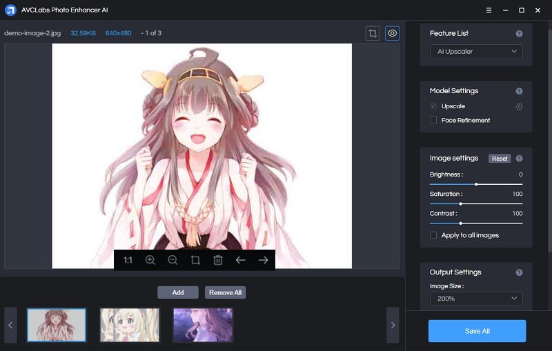Click the right panel vertical scrollbar

(x=549, y=141)
